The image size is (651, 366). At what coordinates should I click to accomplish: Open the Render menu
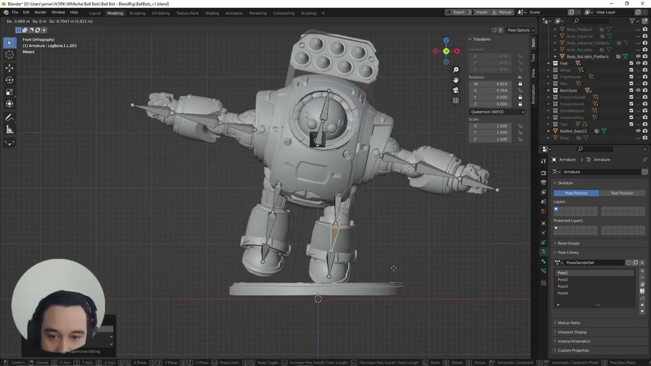(x=40, y=12)
